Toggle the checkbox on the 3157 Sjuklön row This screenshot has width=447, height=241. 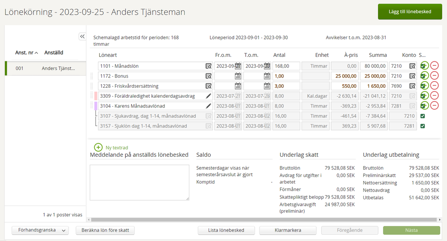[x=423, y=126]
